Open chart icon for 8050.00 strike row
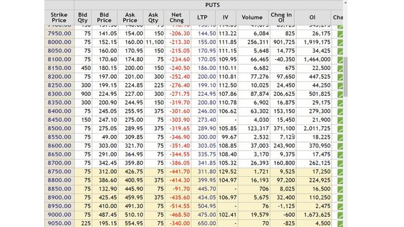 pos(340,52)
